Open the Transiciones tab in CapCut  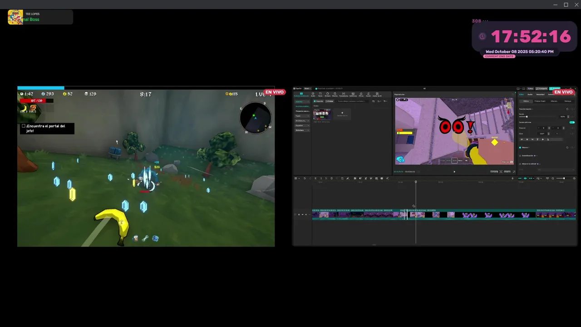point(344,94)
